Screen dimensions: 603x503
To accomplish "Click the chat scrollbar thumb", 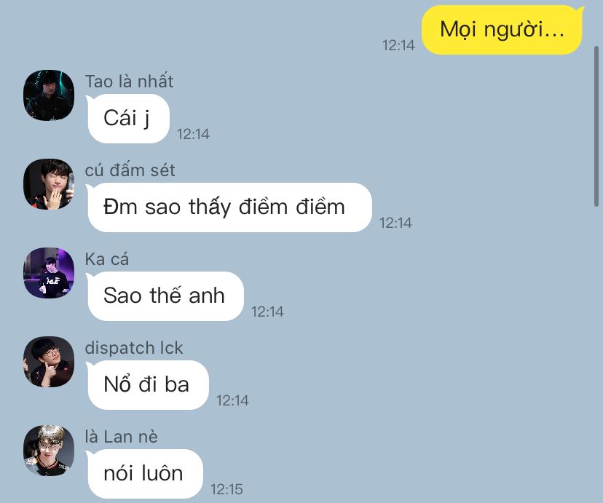I will 596,127.
